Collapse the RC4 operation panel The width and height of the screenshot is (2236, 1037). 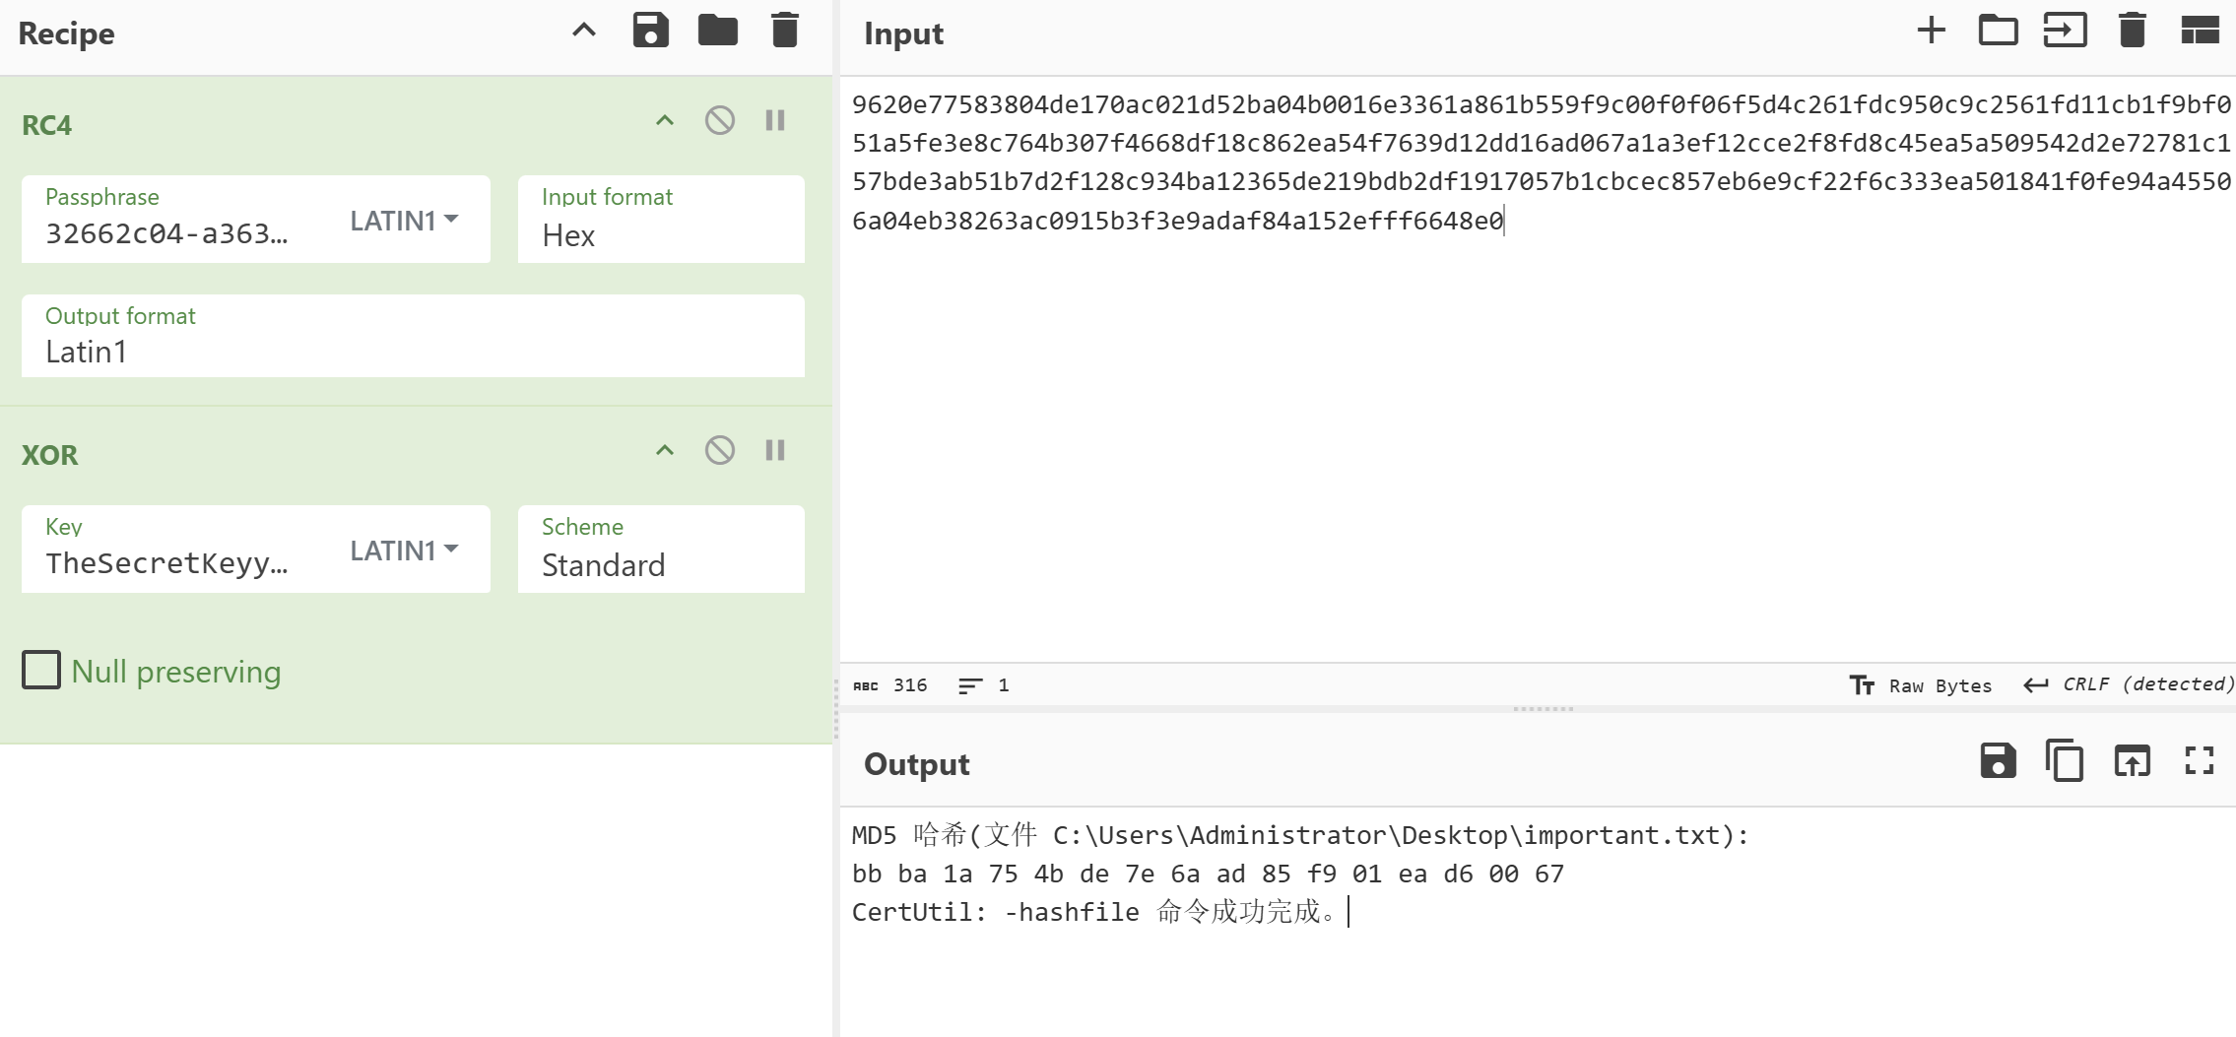[665, 121]
